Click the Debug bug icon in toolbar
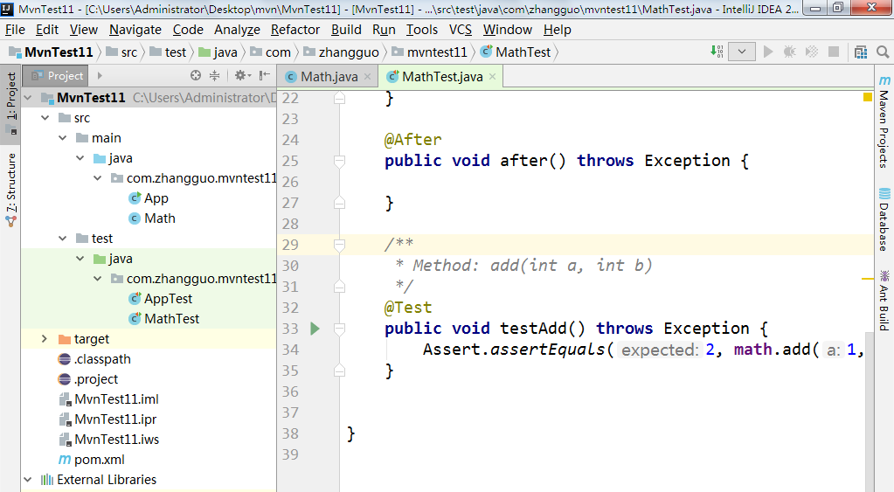The image size is (894, 492). click(790, 52)
